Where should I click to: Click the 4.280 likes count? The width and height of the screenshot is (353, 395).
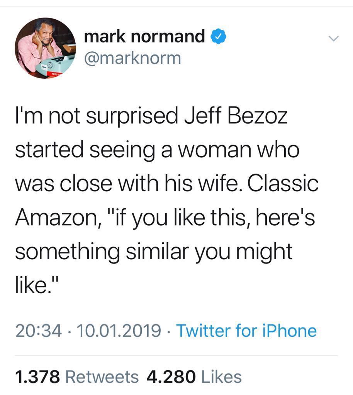point(171,377)
